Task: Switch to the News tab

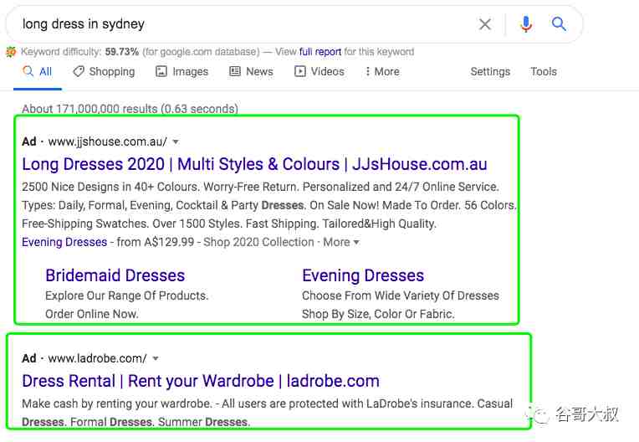Action: coord(252,72)
